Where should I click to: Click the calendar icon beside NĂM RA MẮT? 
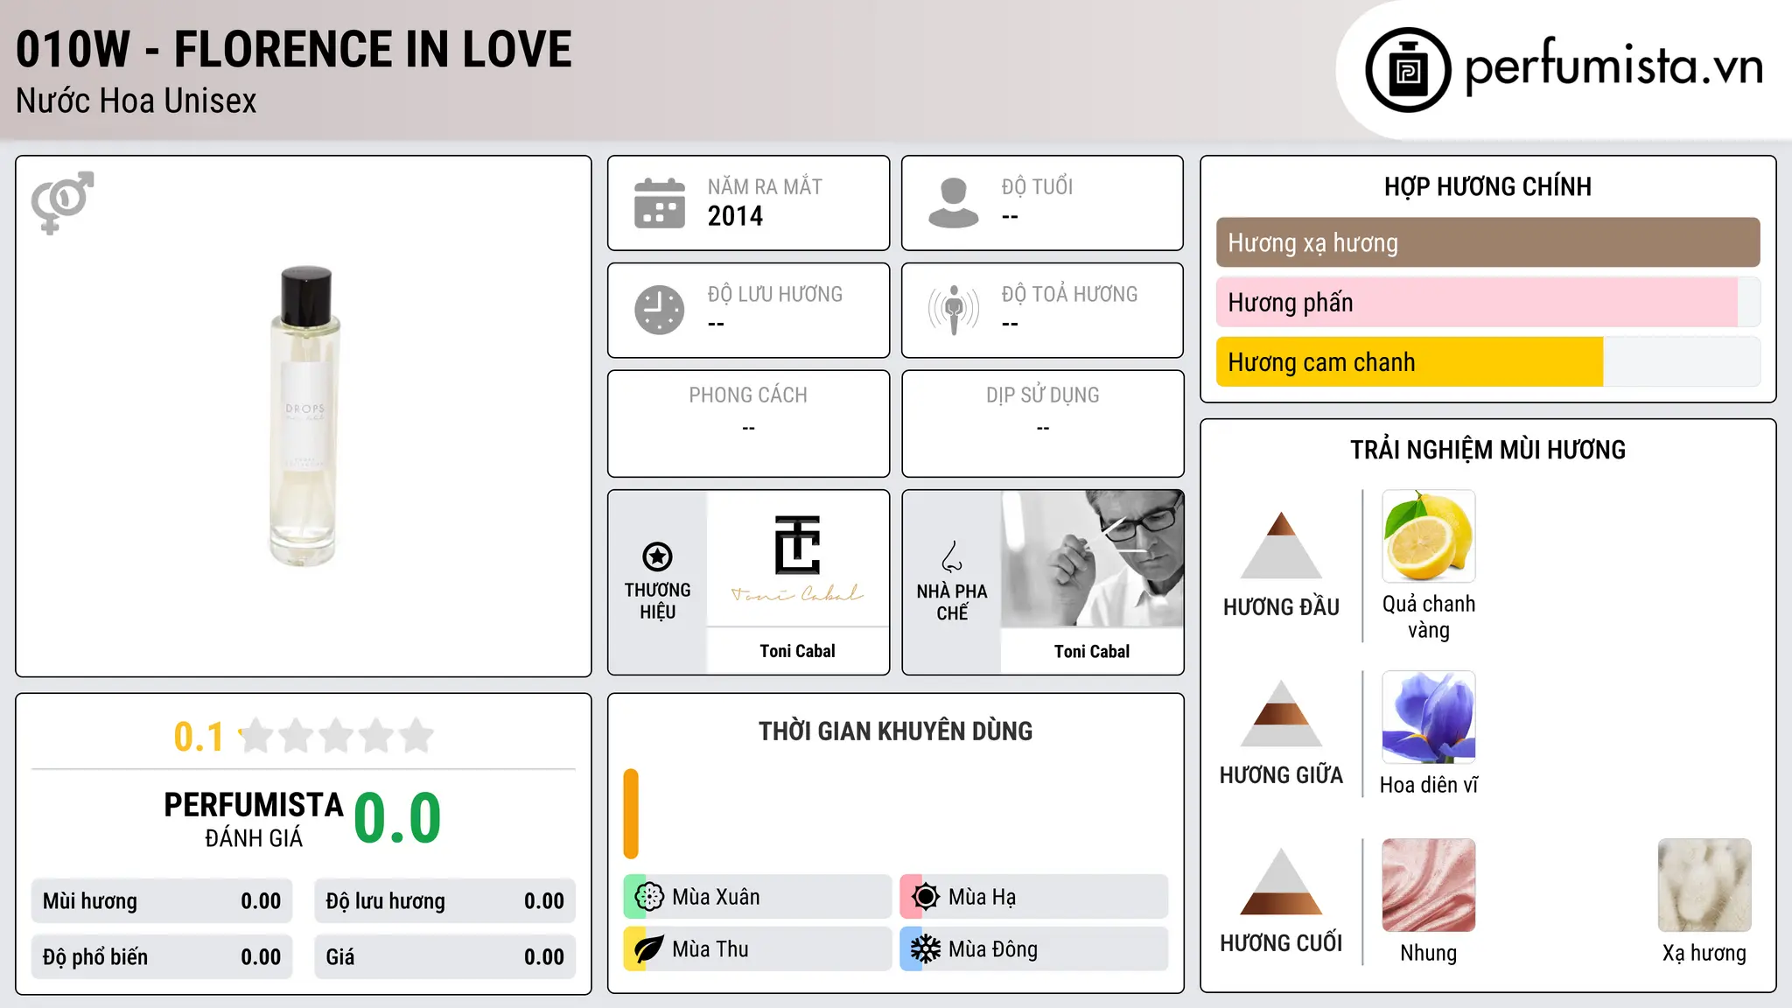[660, 203]
